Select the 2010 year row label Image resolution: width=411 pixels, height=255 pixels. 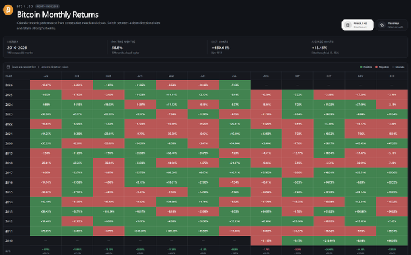coord(9,240)
